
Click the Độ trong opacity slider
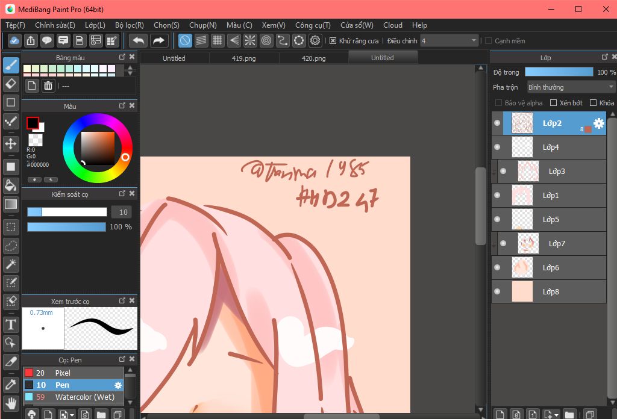pyautogui.click(x=559, y=72)
